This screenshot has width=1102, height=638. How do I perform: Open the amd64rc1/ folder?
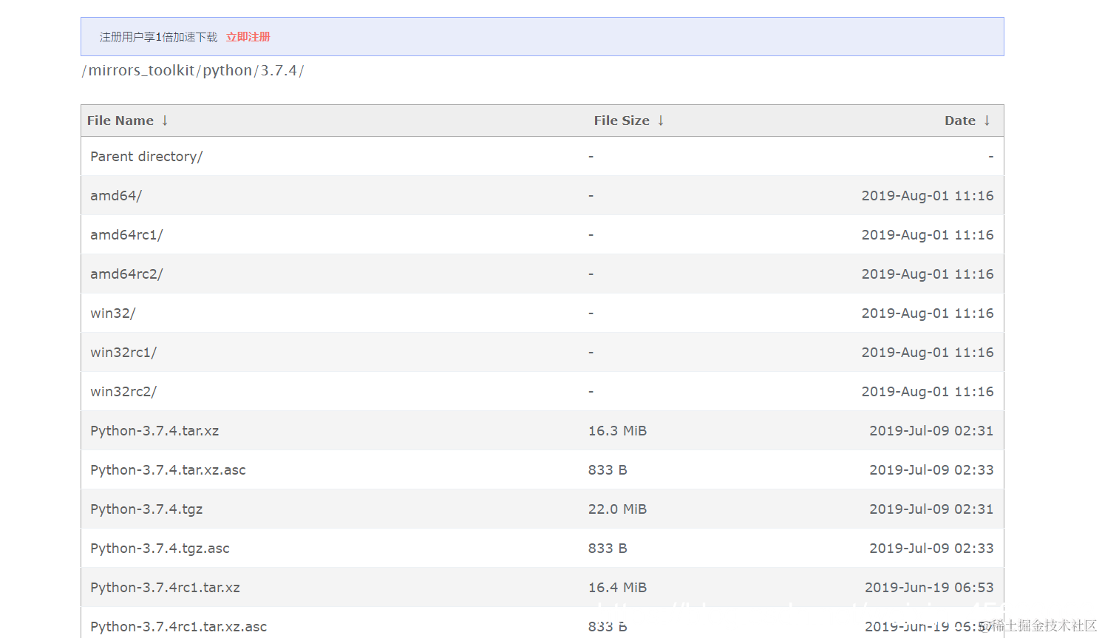pyautogui.click(x=126, y=235)
